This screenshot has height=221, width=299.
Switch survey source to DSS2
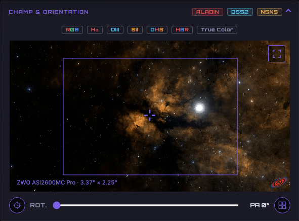pyautogui.click(x=240, y=12)
